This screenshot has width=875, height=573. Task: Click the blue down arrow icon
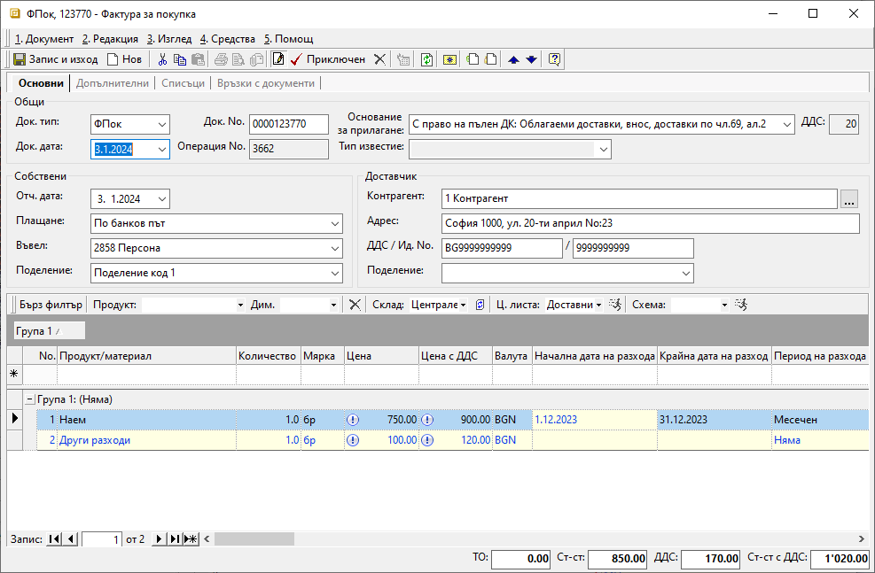point(531,59)
